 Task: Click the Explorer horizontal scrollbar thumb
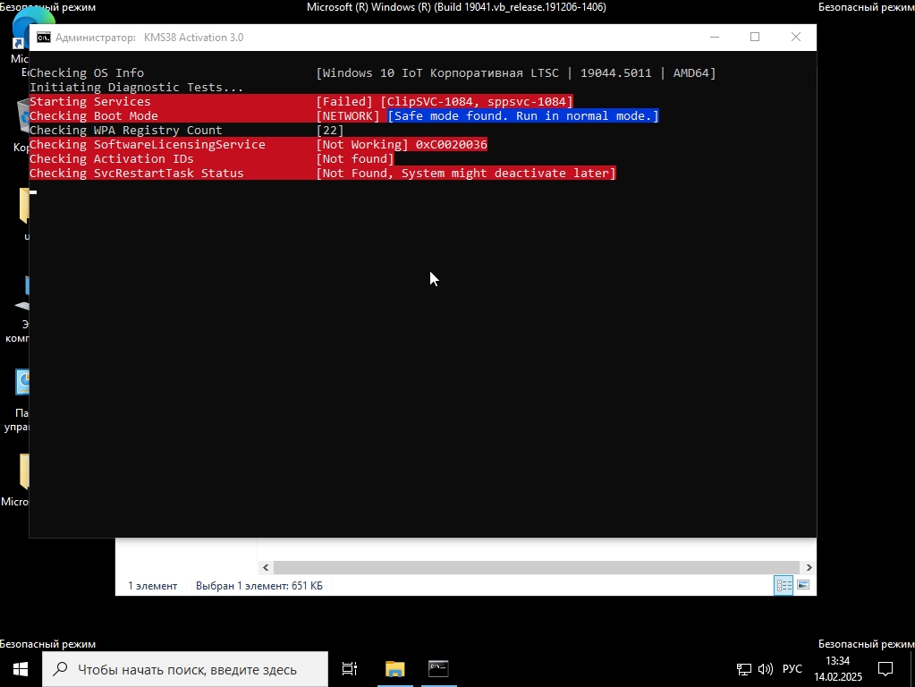click(537, 567)
